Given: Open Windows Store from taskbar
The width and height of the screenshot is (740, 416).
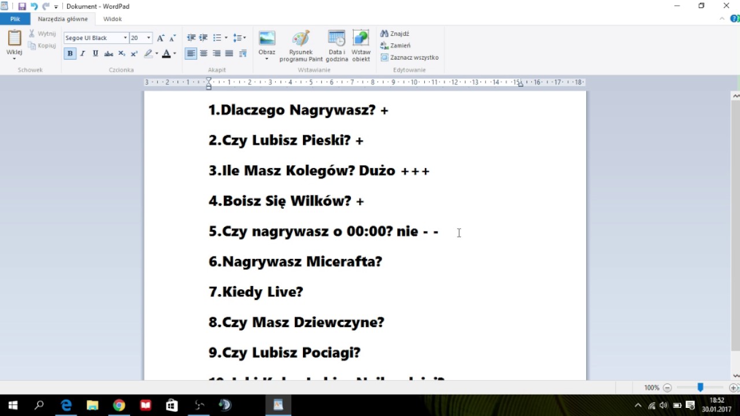Looking at the screenshot, I should [x=172, y=405].
